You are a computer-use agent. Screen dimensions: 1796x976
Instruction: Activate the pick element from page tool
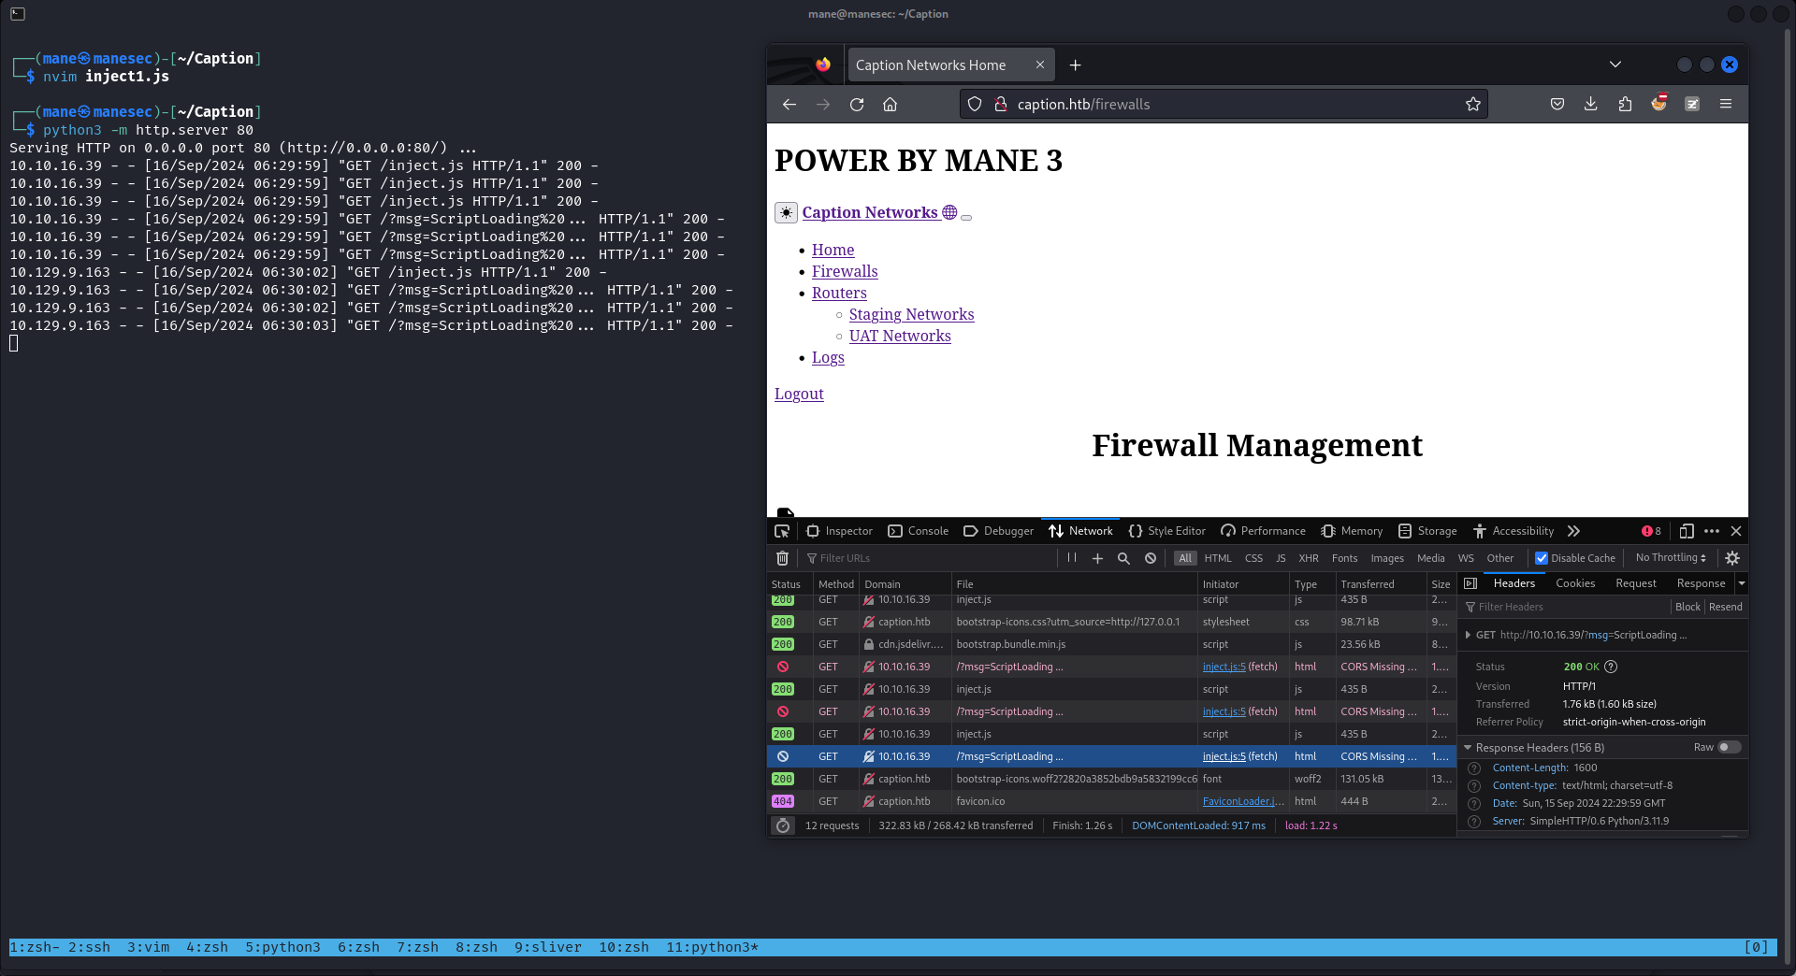click(x=782, y=531)
